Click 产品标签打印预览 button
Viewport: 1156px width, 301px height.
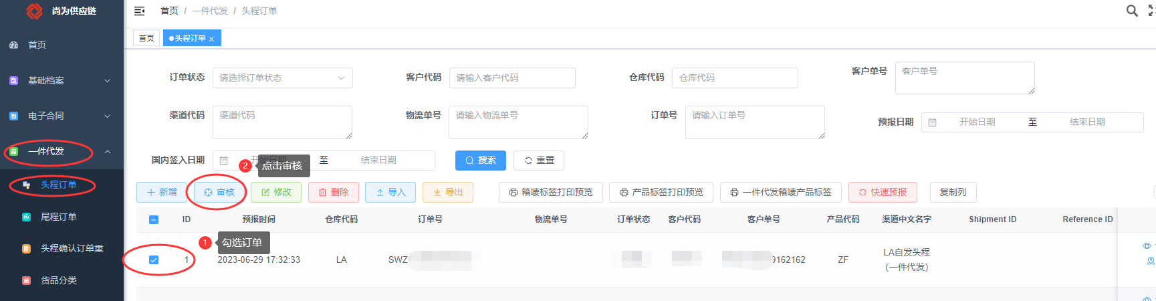[x=661, y=192]
